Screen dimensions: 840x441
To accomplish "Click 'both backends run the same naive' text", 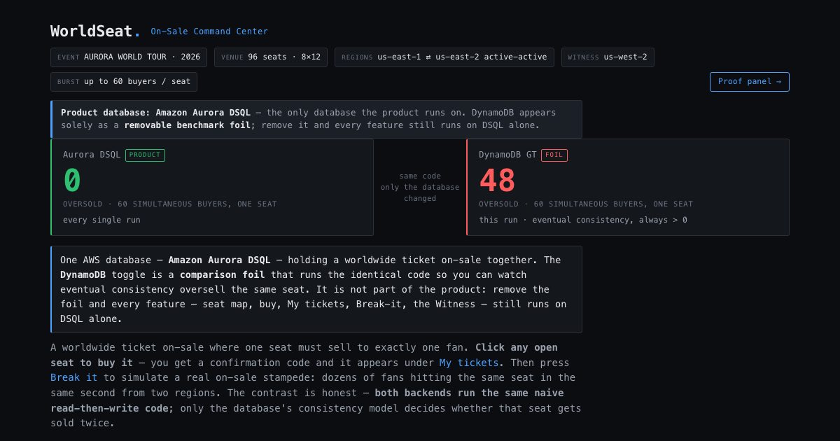I will click(469, 393).
